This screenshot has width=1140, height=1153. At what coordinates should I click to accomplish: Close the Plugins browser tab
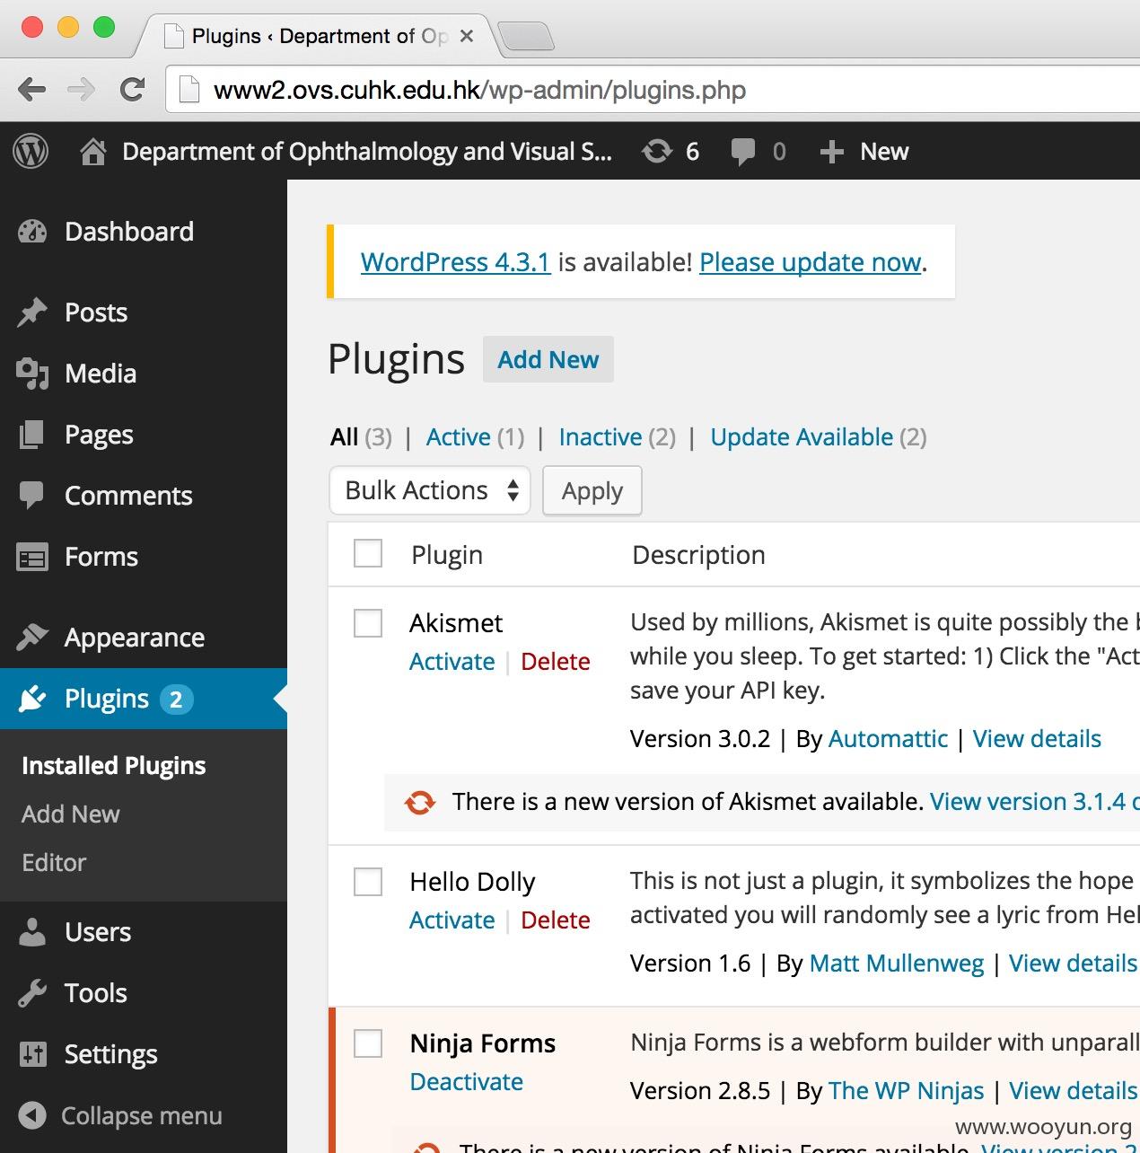pyautogui.click(x=466, y=36)
